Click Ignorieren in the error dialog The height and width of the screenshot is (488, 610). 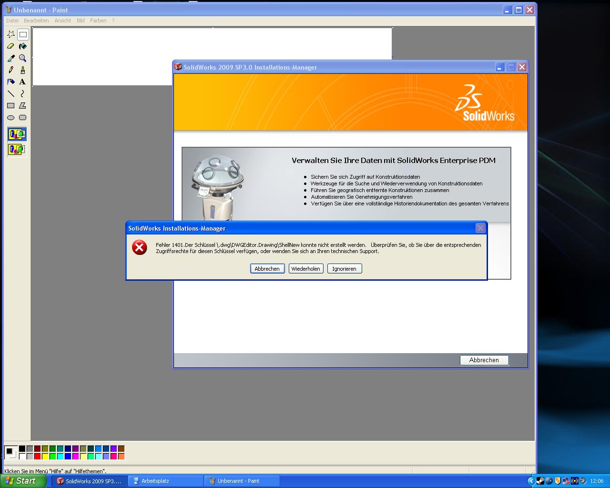click(x=345, y=269)
